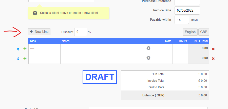Click blue reorder arrows on first row
Image resolution: width=228 pixels, height=109 pixels.
point(18,49)
